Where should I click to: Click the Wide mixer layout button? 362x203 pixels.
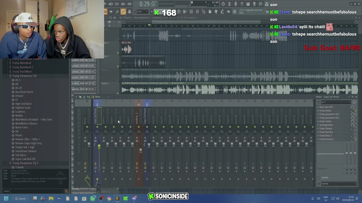tap(98, 97)
